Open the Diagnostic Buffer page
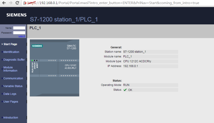The image size is (214, 123). point(14,60)
